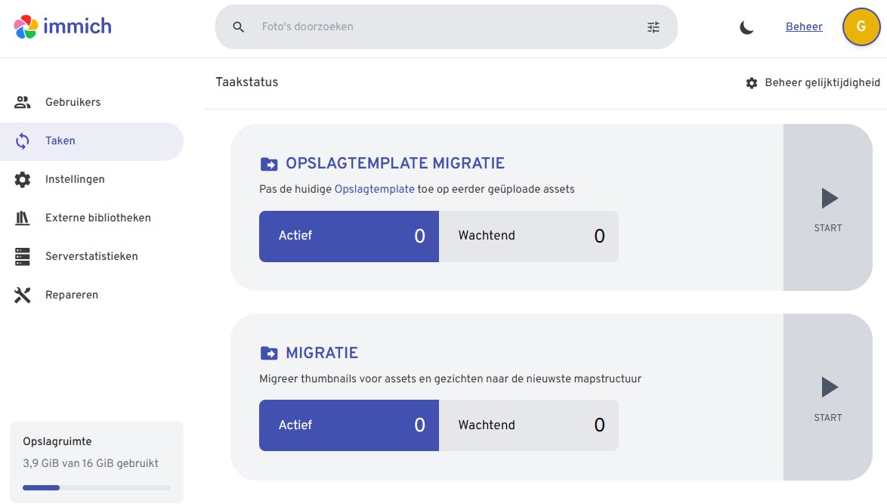The width and height of the screenshot is (887, 504).
Task: Open the user avatar account menu
Action: 861,27
